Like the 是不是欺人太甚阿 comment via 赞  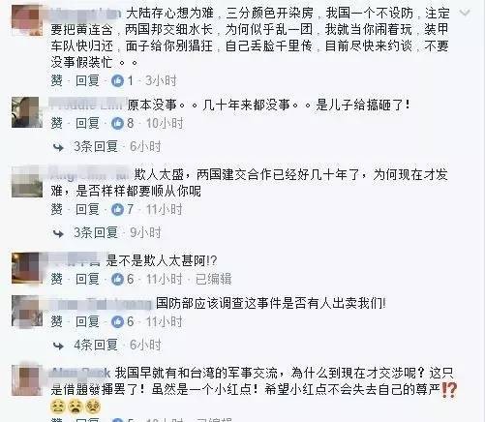tap(57, 279)
